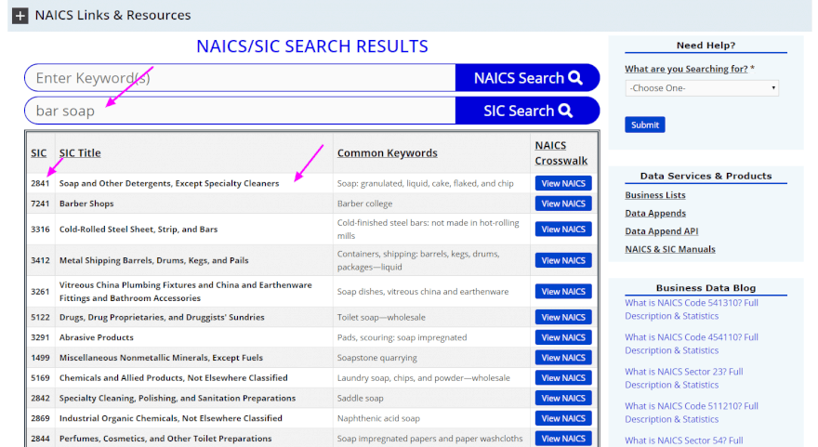View NAICS for Barber Shops row
Screen dimensions: 818x447
(562, 204)
